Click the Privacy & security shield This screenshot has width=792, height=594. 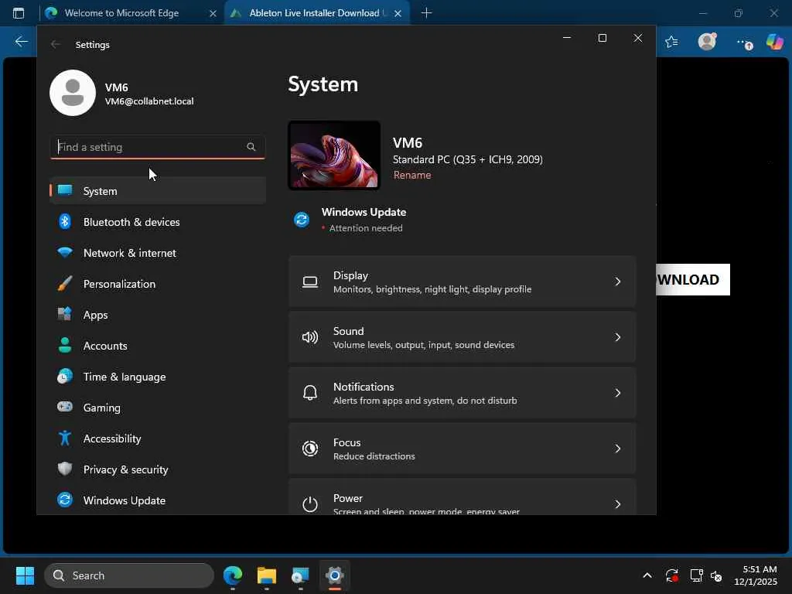tap(66, 469)
